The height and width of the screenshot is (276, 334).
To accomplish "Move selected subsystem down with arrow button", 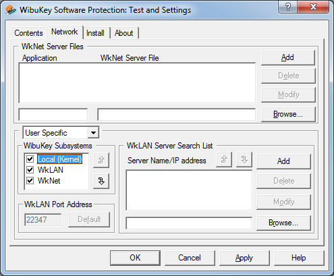I will (x=101, y=181).
